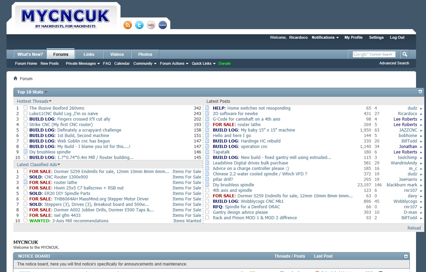The image size is (426, 272).
Task: Open Settings in the top bar
Action: 376,37
